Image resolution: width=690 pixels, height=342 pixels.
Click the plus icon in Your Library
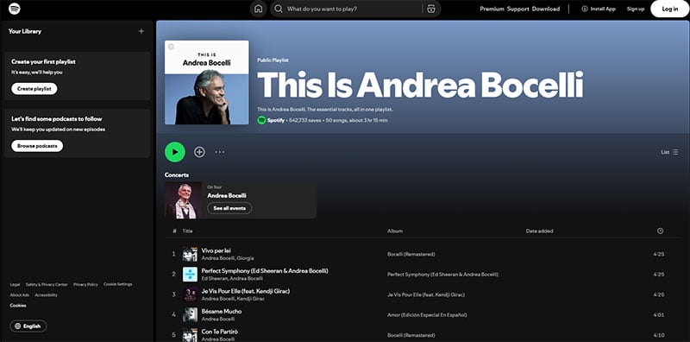click(141, 31)
